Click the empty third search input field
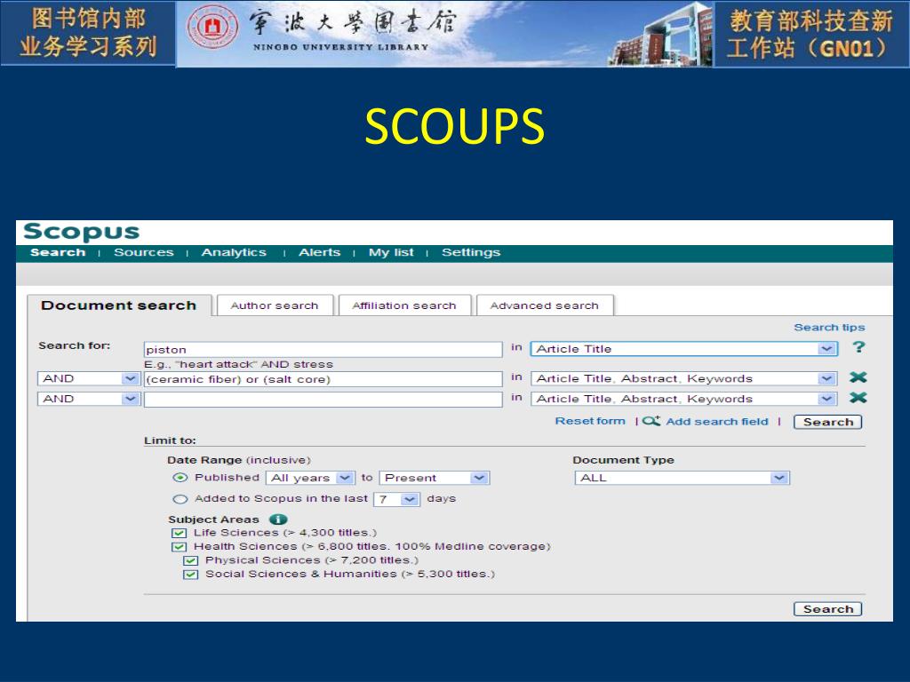Viewport: 910px width, 682px height. coord(323,399)
